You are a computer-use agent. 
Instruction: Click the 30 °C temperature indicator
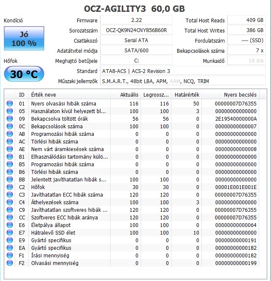pos(24,74)
